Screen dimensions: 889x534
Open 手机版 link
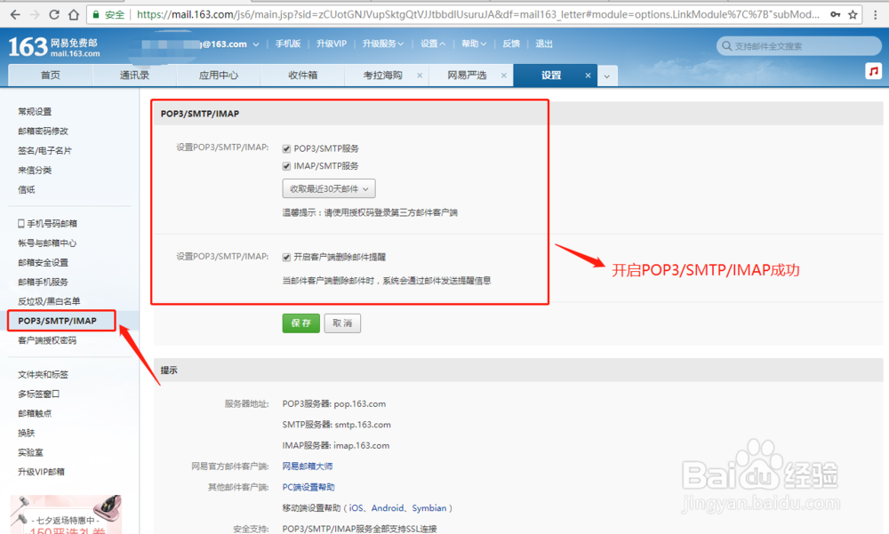coord(287,44)
